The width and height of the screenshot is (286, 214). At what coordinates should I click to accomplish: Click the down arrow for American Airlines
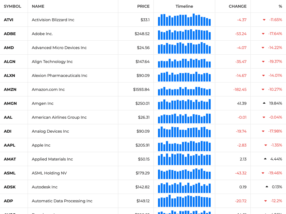tap(264, 117)
